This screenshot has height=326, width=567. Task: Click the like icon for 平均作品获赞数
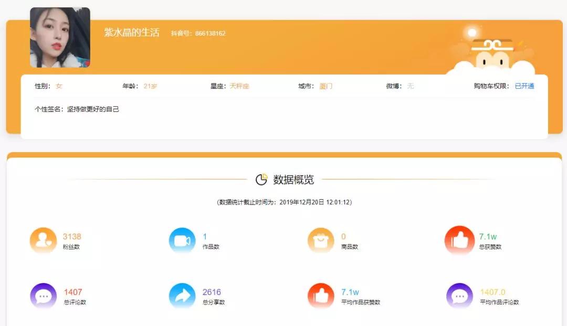(320, 296)
